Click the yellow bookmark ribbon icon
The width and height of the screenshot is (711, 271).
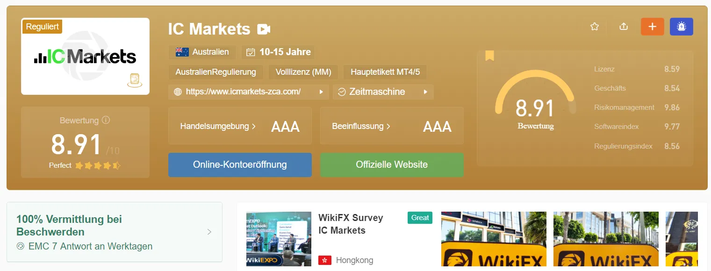click(x=489, y=56)
